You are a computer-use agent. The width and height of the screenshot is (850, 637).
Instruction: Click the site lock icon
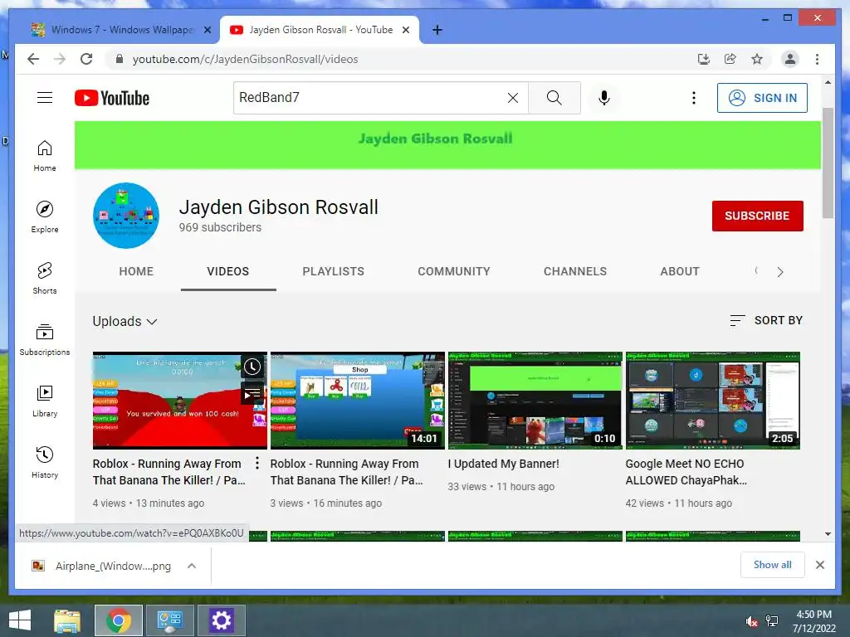(x=120, y=59)
